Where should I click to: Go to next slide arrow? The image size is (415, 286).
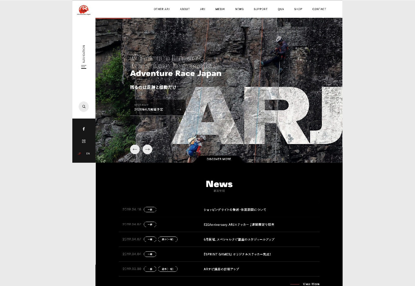[147, 149]
